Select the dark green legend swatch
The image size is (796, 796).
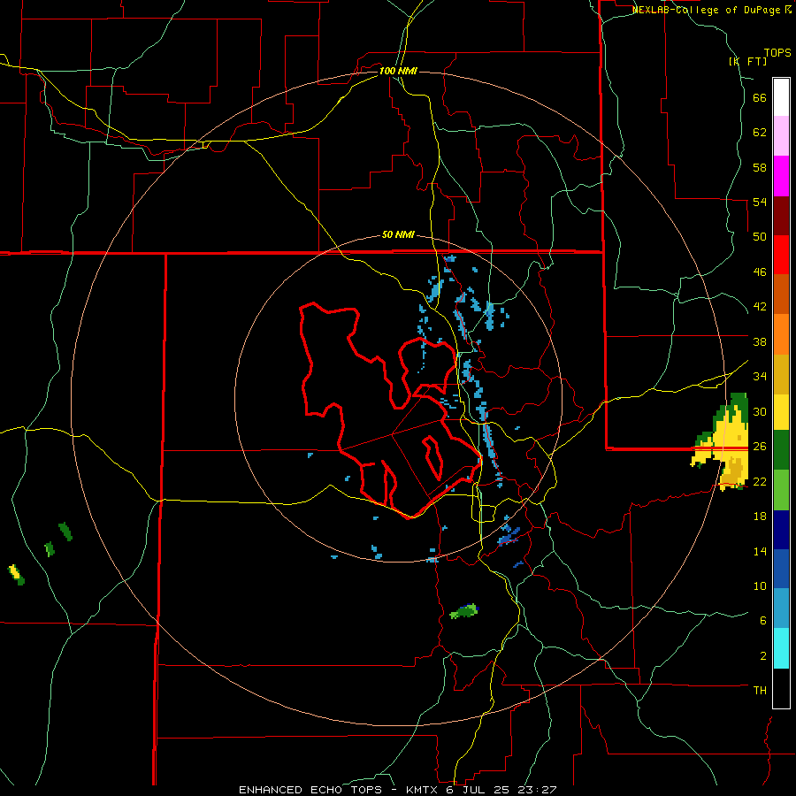(x=781, y=449)
